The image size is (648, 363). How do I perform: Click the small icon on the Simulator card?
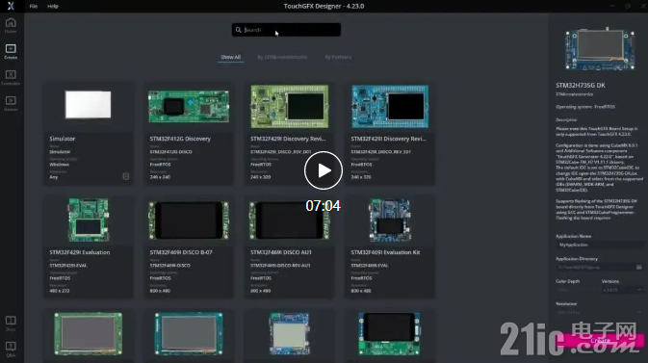125,176
